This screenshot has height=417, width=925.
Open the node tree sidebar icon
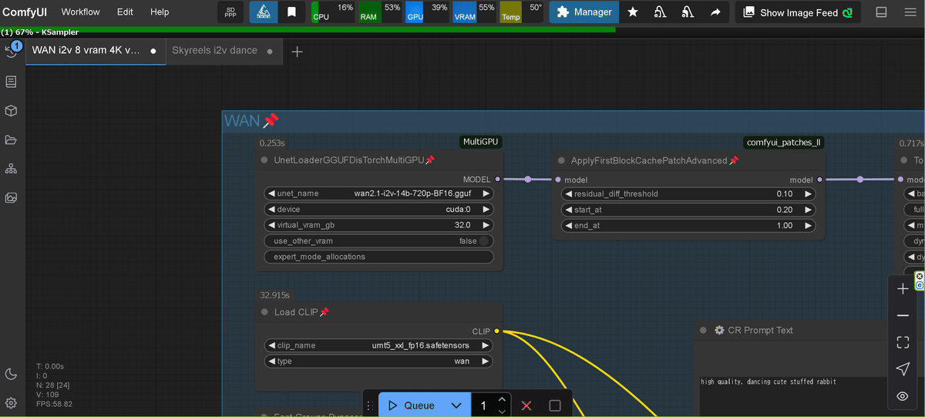point(11,169)
